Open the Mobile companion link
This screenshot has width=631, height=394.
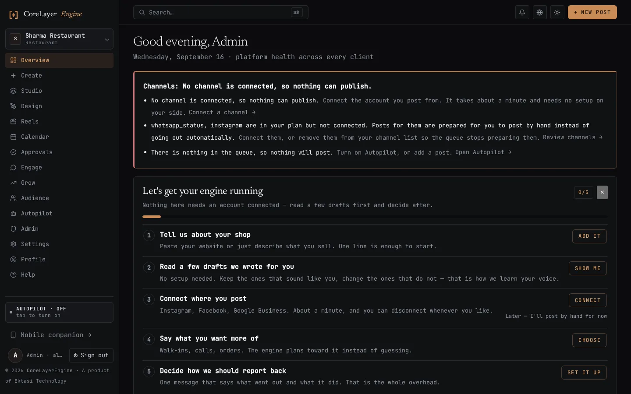click(x=51, y=335)
